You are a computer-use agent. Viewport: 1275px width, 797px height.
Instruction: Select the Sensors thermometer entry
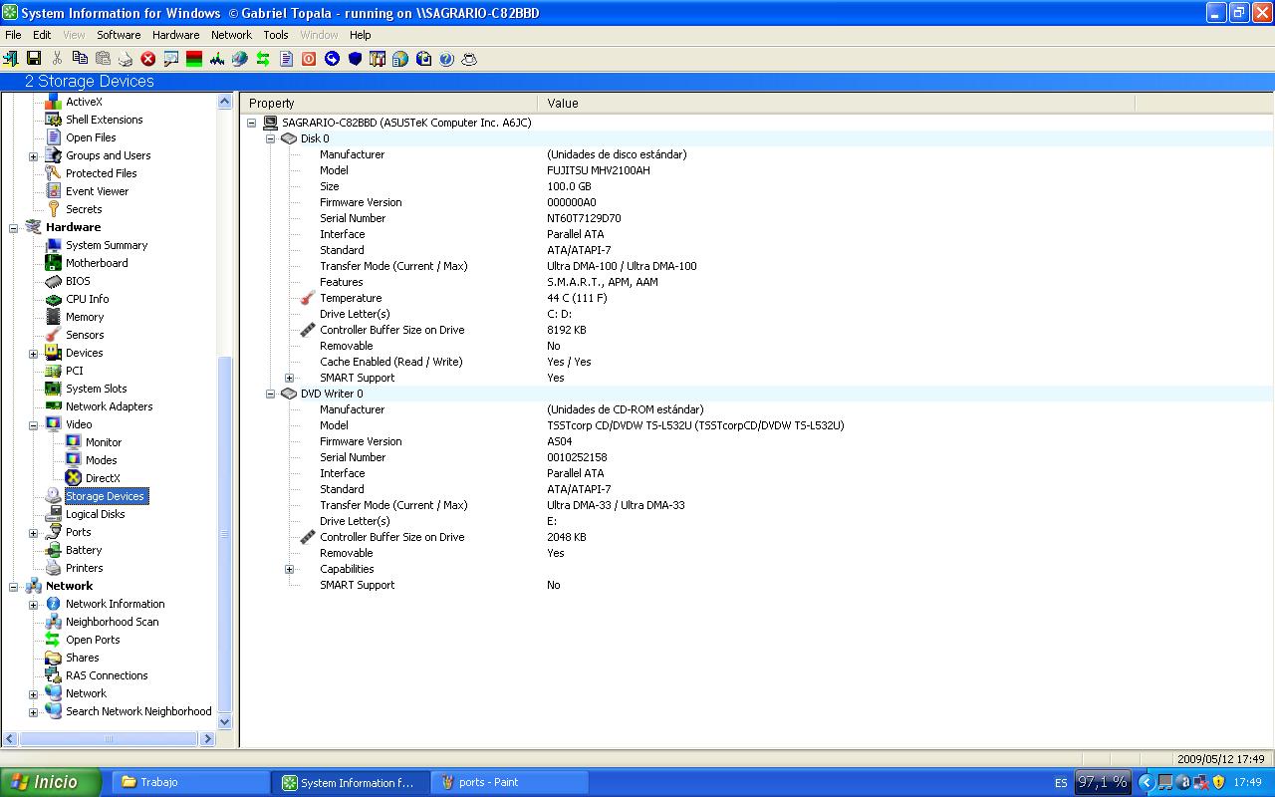tap(85, 335)
